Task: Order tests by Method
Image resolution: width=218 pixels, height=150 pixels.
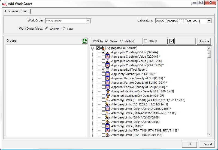Action: pos(121,41)
